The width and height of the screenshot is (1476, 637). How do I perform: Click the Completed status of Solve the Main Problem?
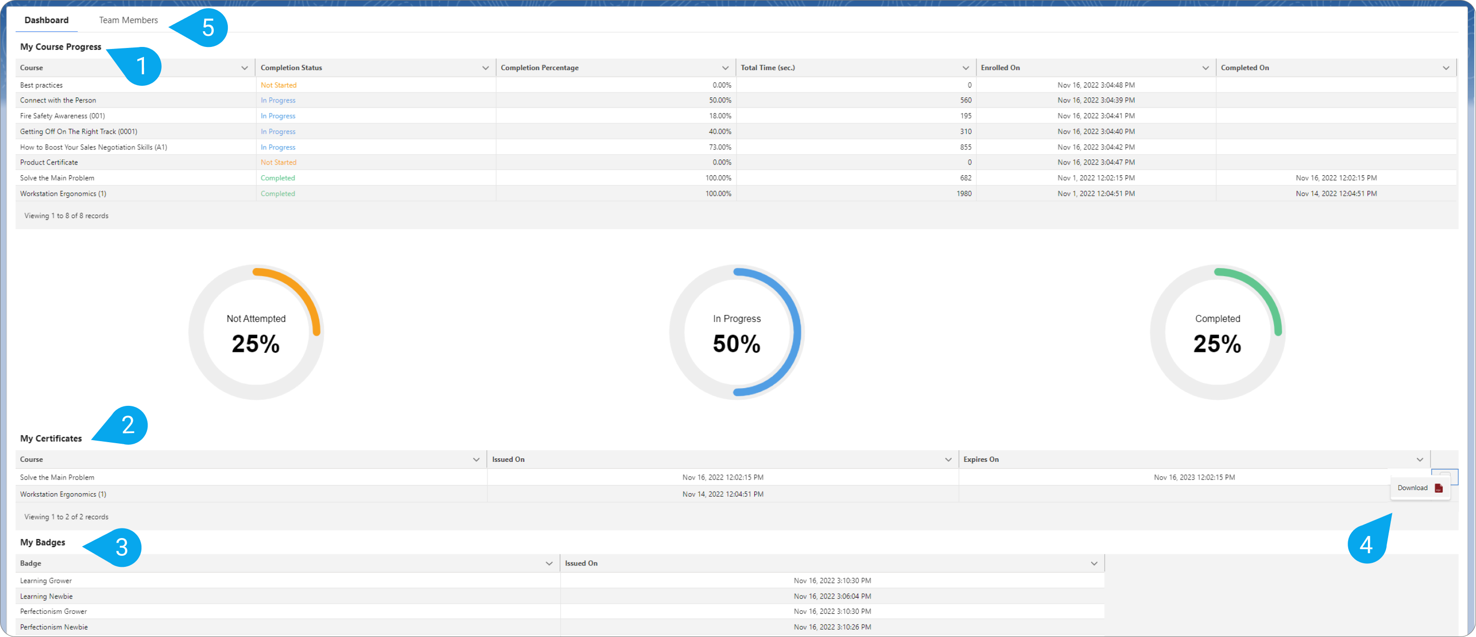[277, 178]
